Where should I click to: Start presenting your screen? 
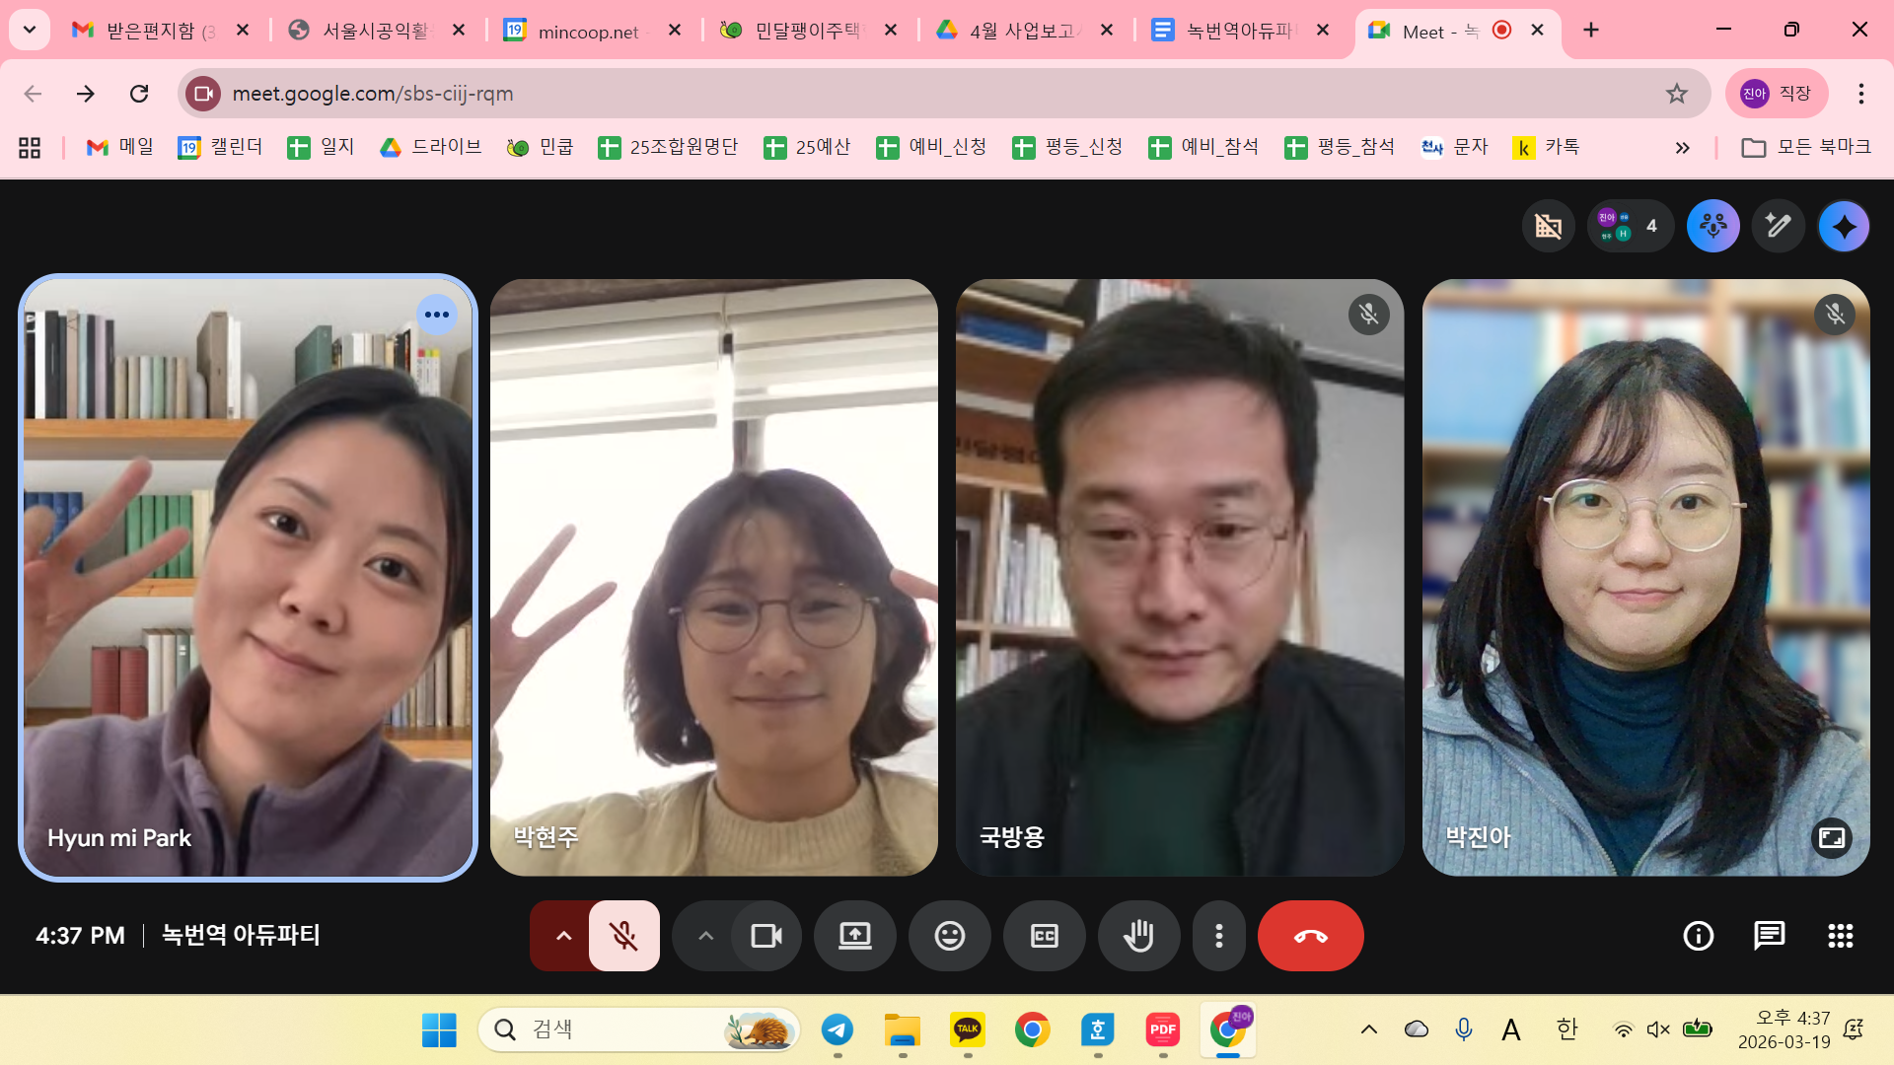855,936
